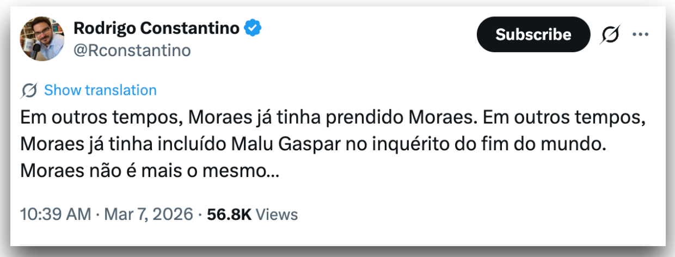Image resolution: width=675 pixels, height=257 pixels.
Task: Click the 10:39 AM timestamp
Action: pyautogui.click(x=55, y=215)
